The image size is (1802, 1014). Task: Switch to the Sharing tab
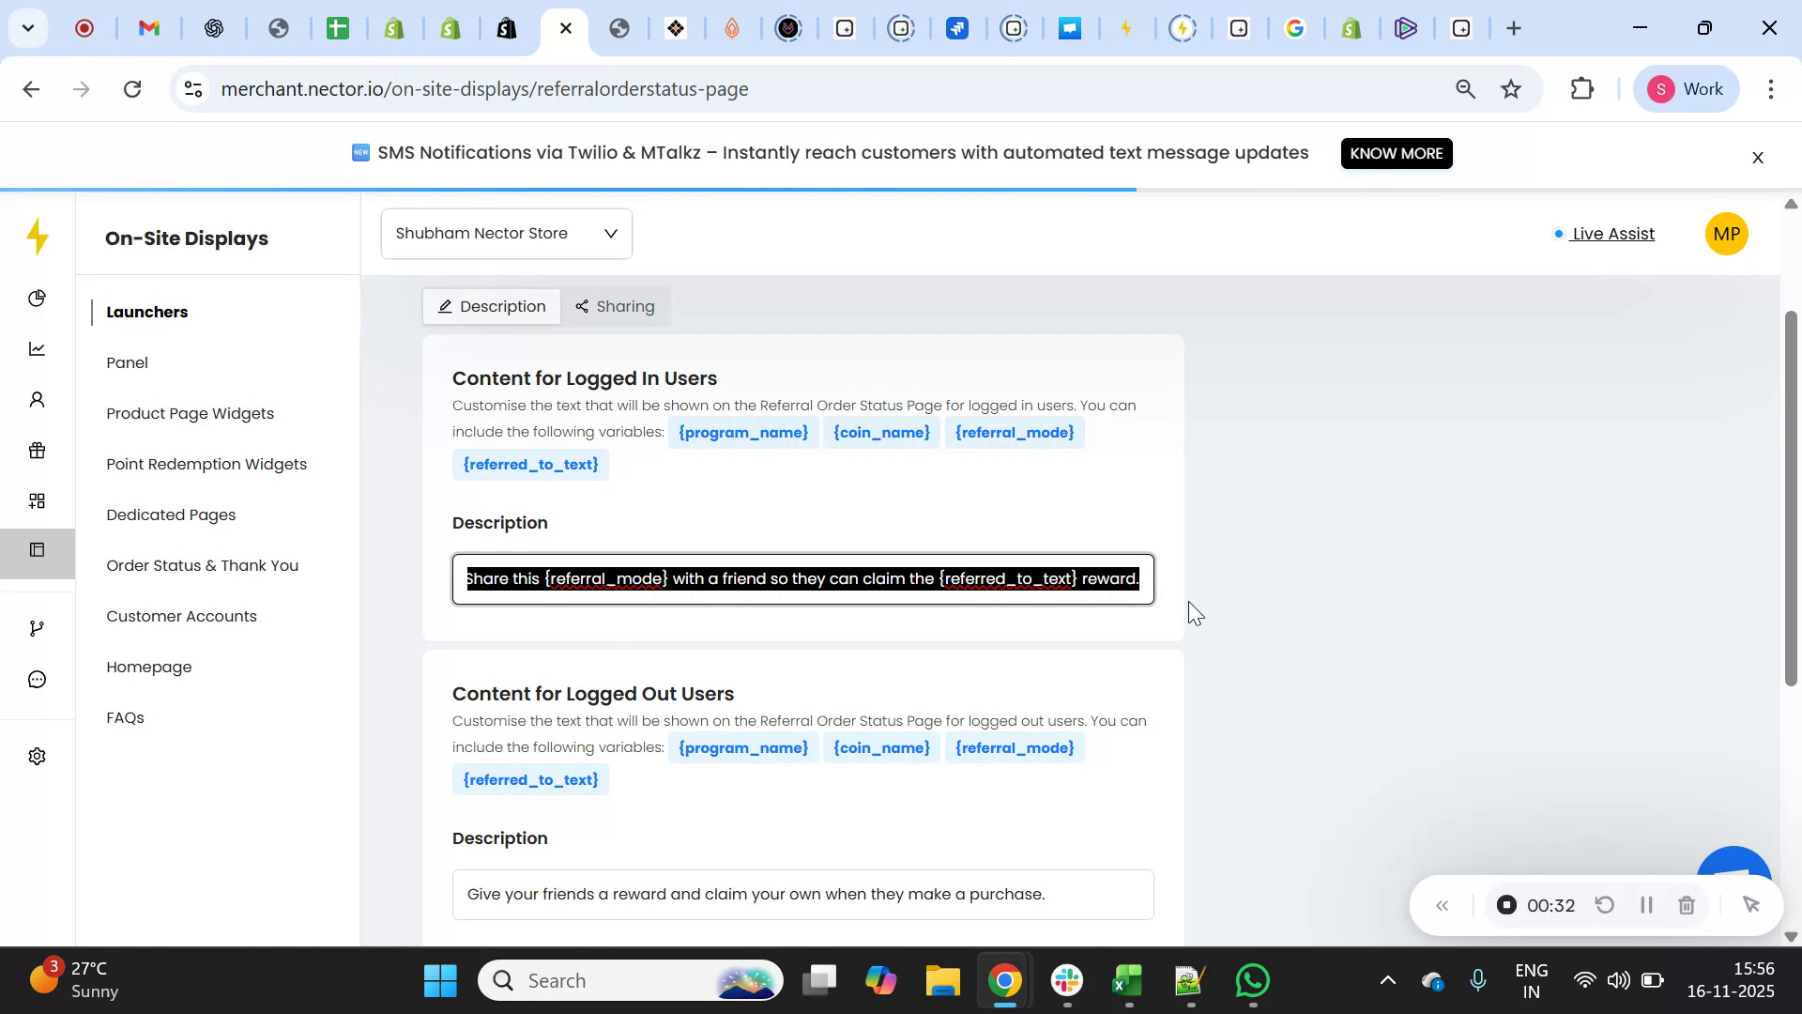[x=615, y=306]
